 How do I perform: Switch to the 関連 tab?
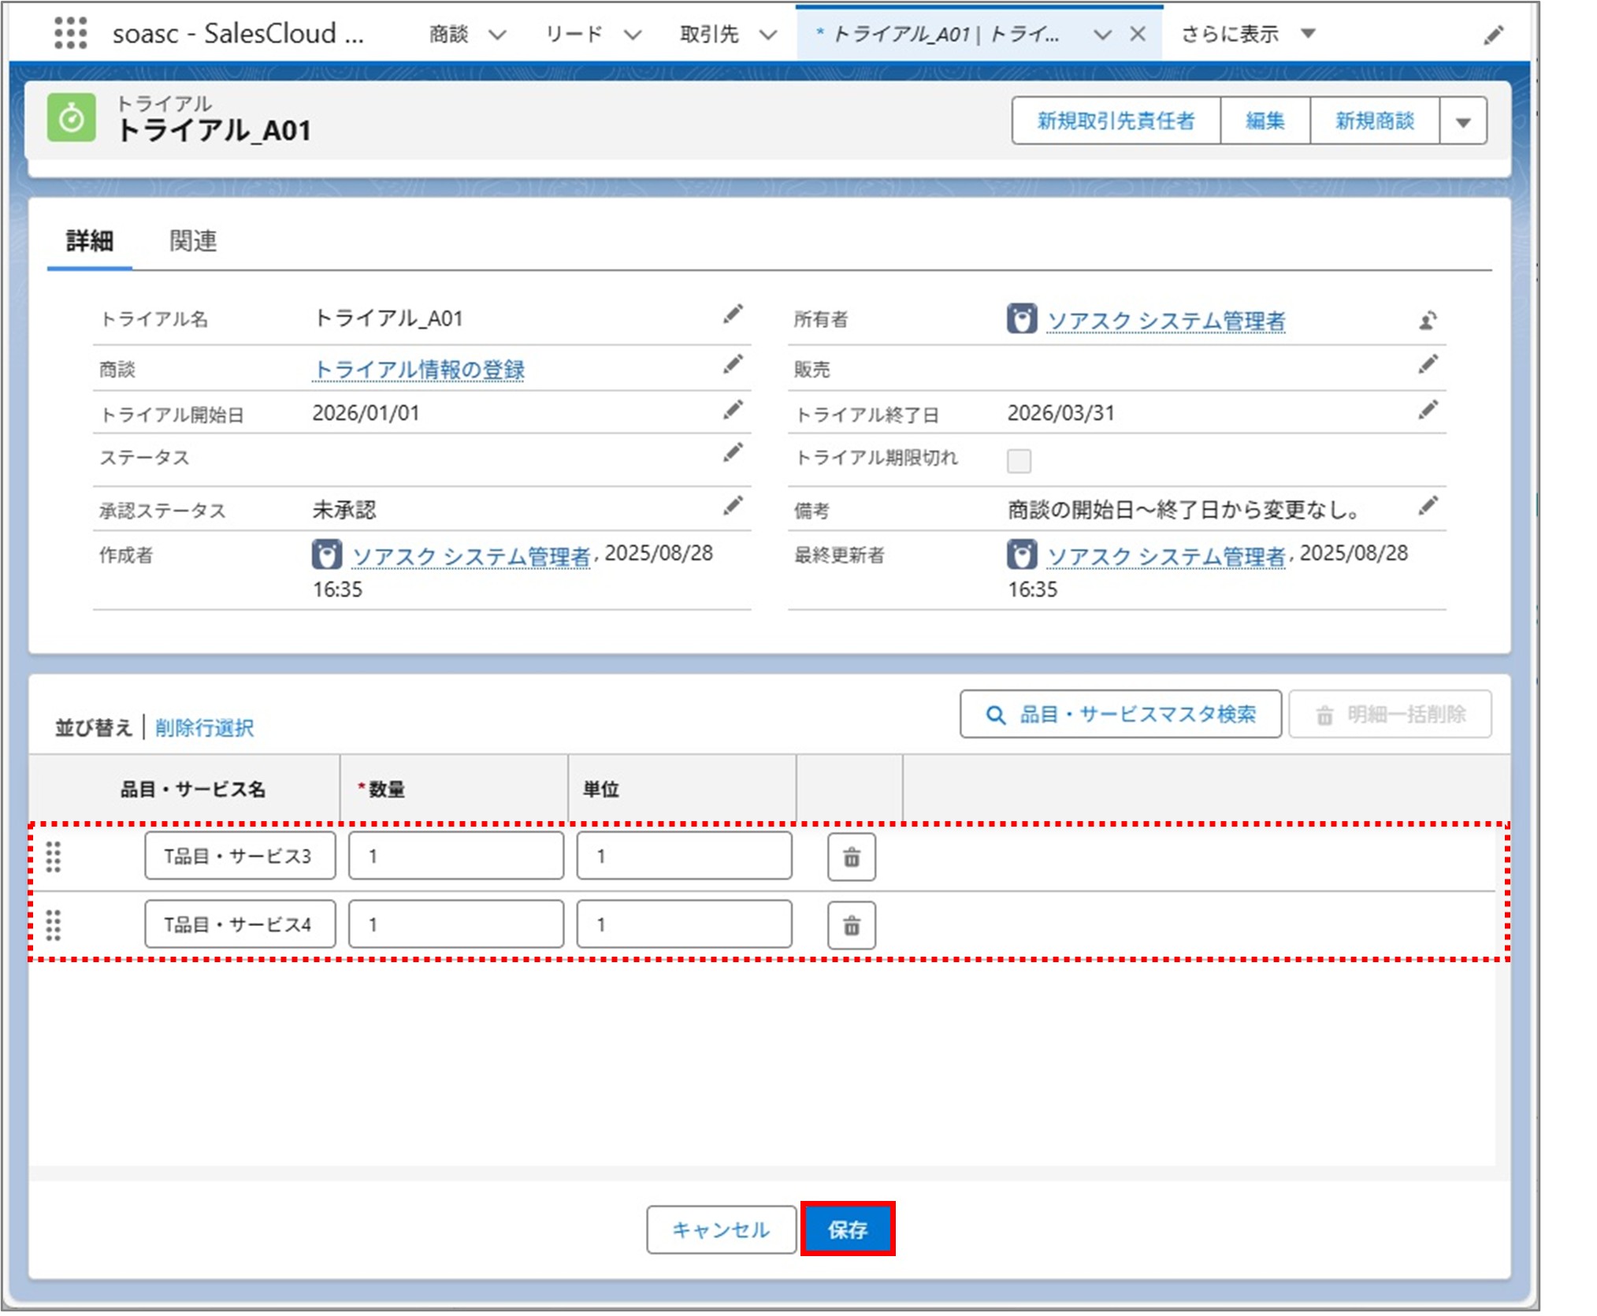point(193,241)
